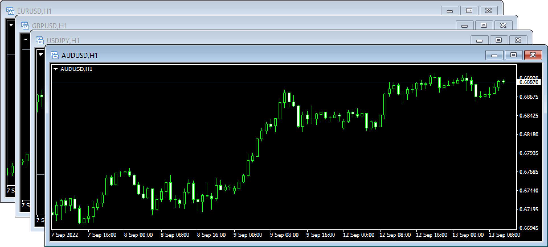Screen dimensions: 548x247
Task: Click the 0.67195 price scale value
Action: [x=529, y=209]
